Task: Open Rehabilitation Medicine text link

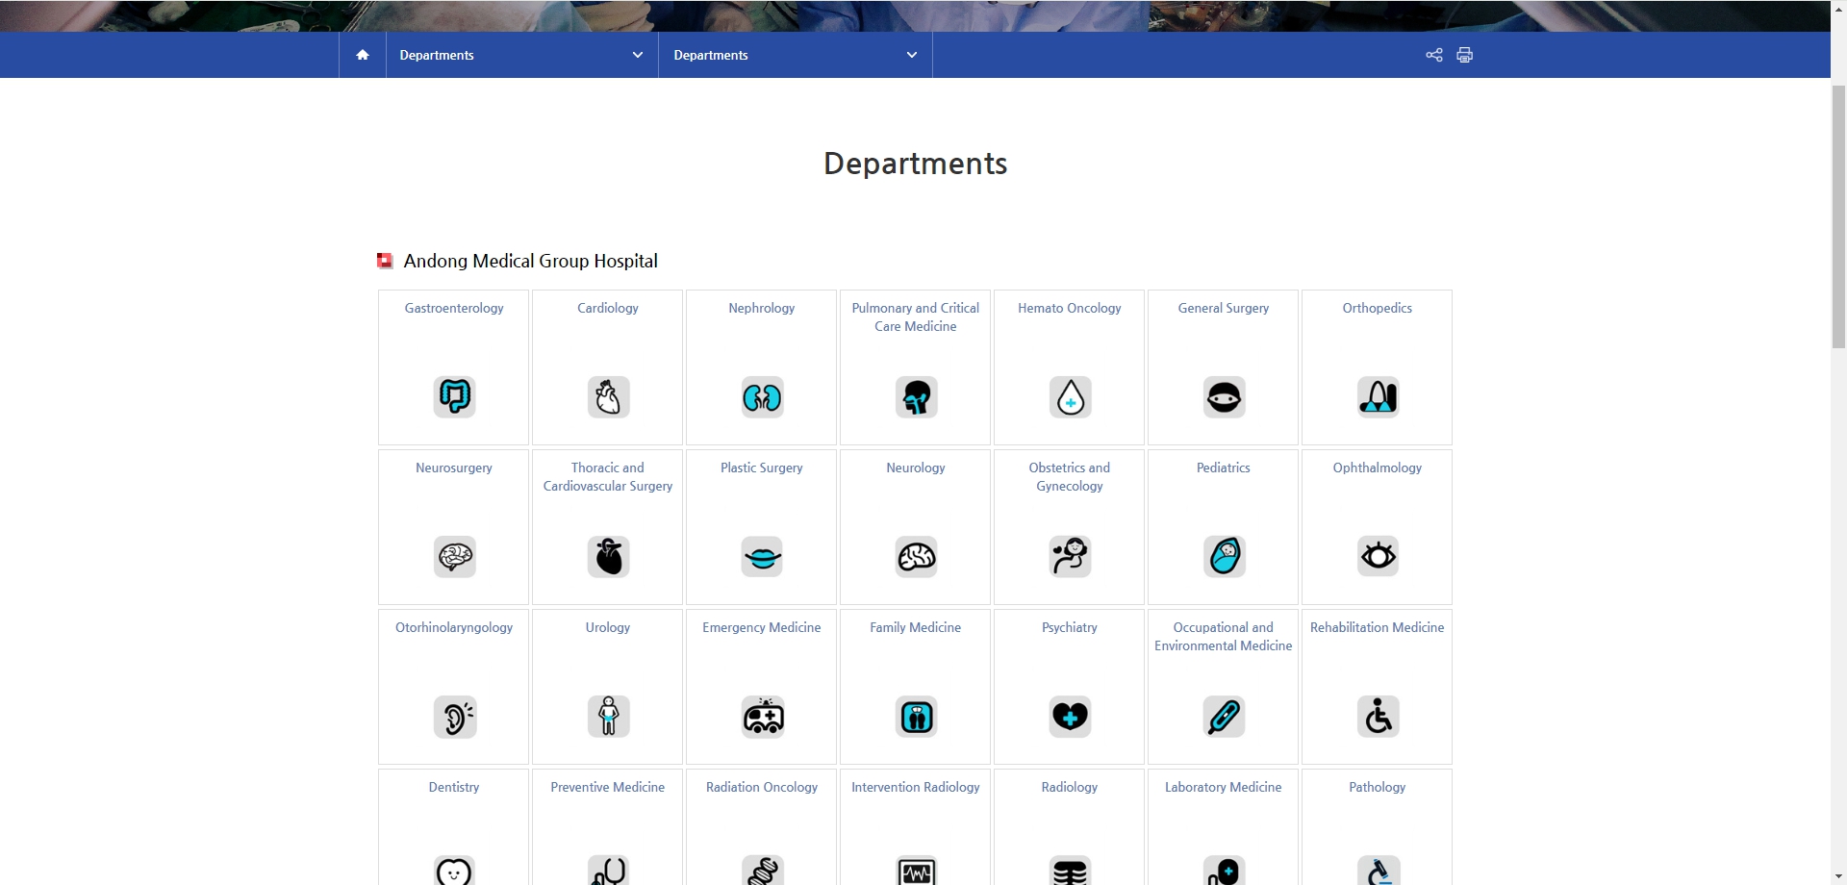Action: tap(1378, 627)
